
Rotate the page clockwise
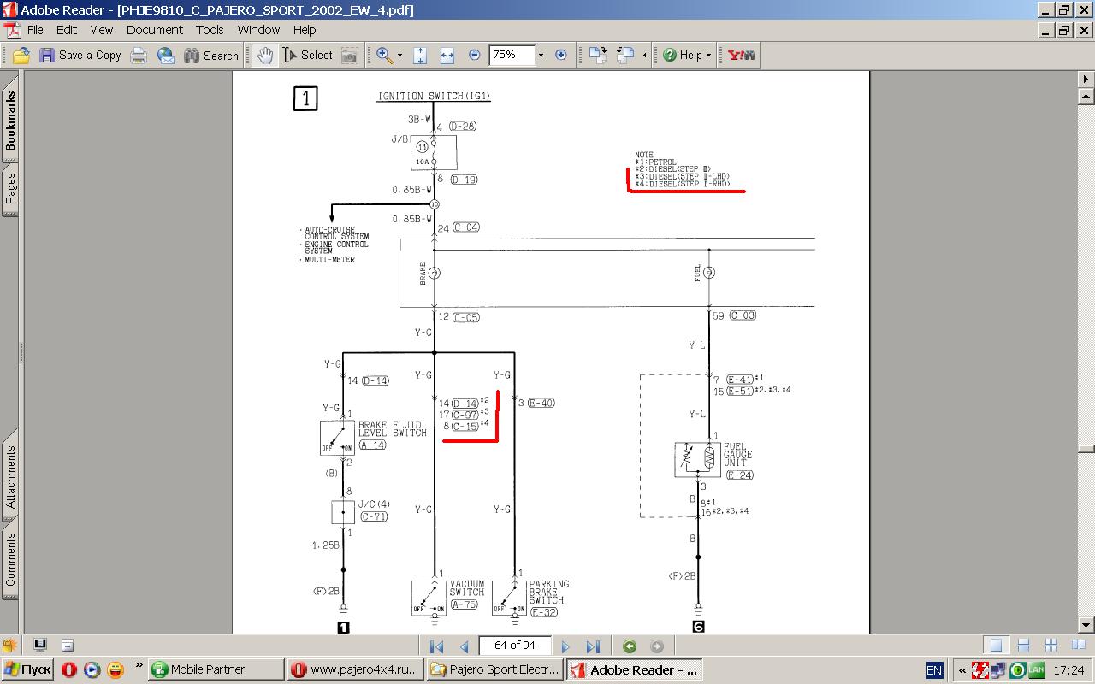pyautogui.click(x=597, y=56)
